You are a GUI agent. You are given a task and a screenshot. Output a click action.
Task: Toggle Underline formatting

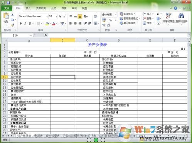30,23
